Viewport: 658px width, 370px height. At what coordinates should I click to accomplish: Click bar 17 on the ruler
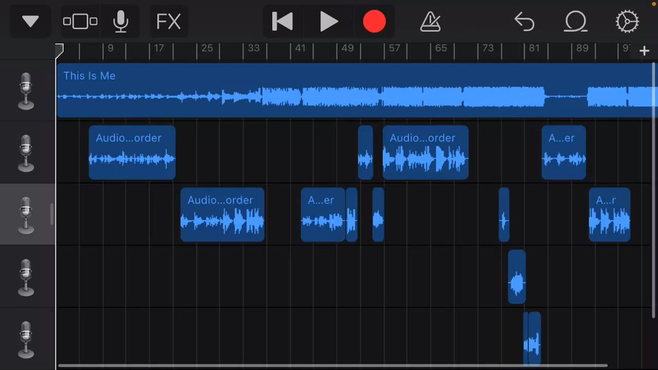click(158, 48)
